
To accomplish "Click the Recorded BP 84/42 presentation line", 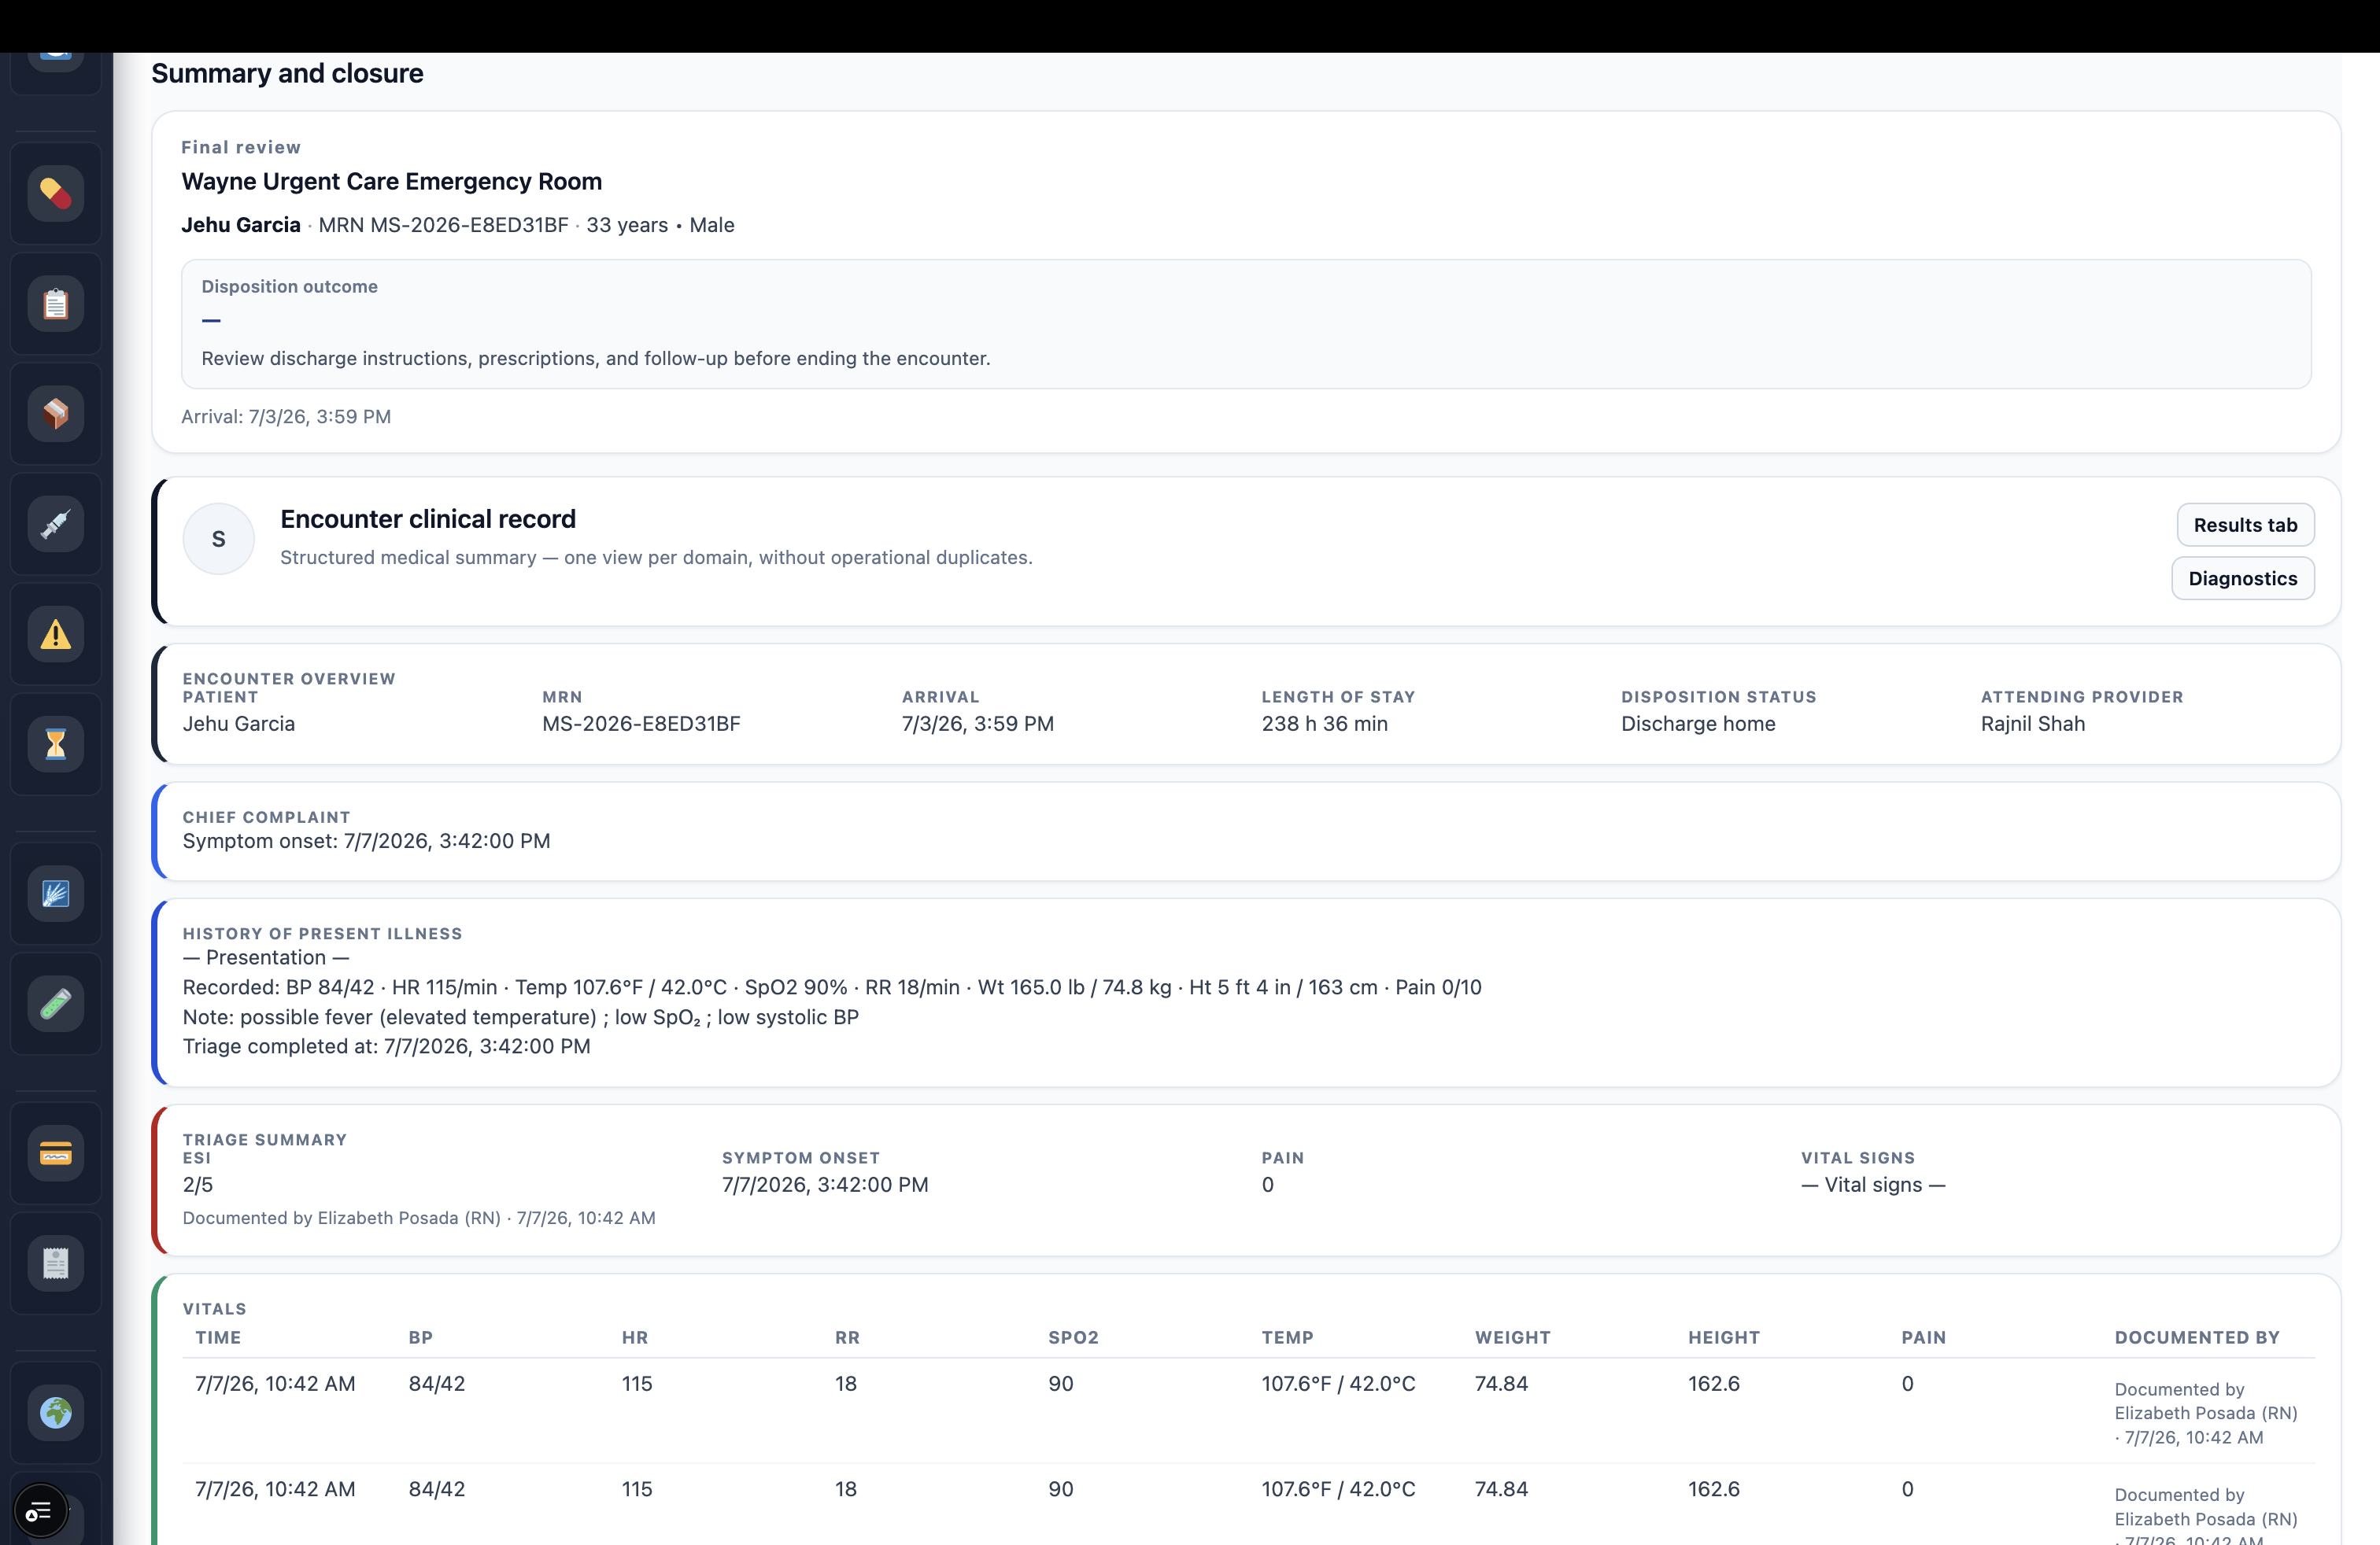I will 831,987.
